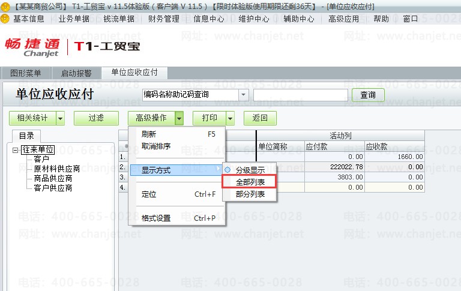Click the 3803.00 应付款 cell
461x291 pixels.
click(334, 177)
